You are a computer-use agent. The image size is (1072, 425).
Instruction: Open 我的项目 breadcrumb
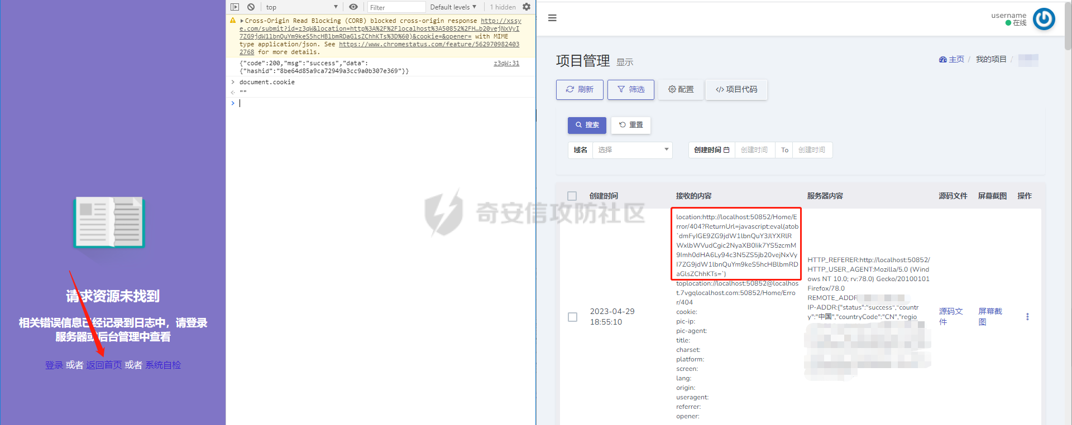(991, 59)
